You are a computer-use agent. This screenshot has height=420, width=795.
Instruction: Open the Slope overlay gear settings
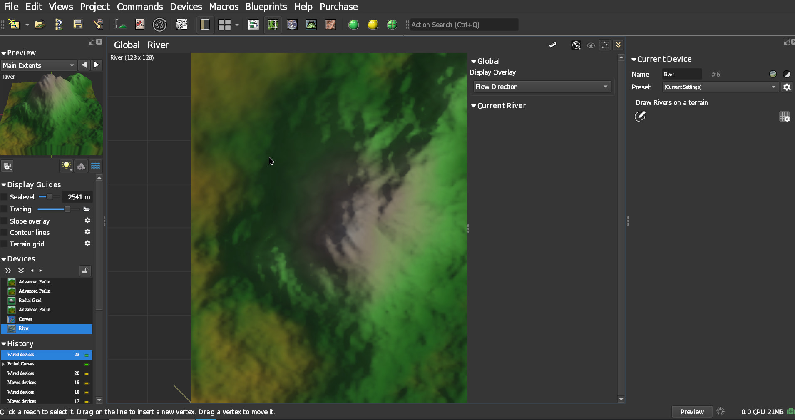click(x=87, y=221)
